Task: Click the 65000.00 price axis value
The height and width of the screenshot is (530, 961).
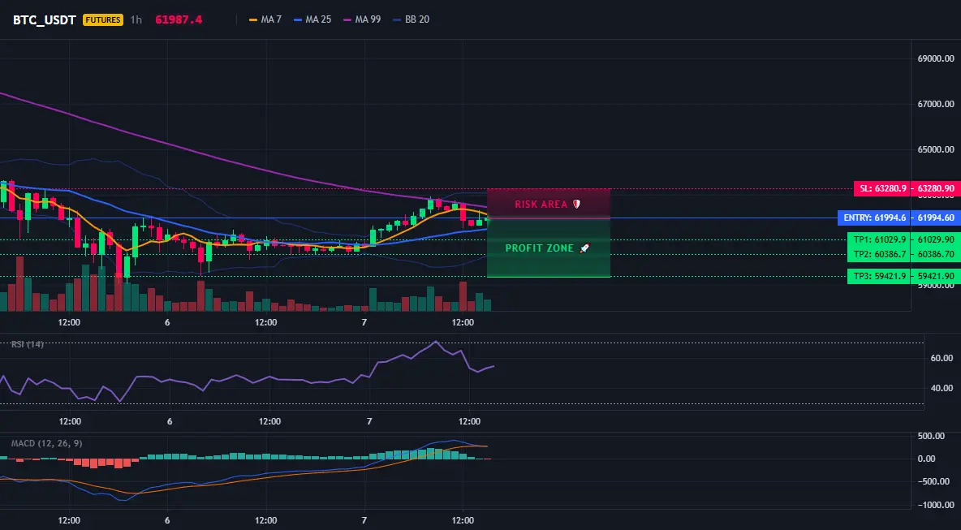Action: pyautogui.click(x=936, y=149)
